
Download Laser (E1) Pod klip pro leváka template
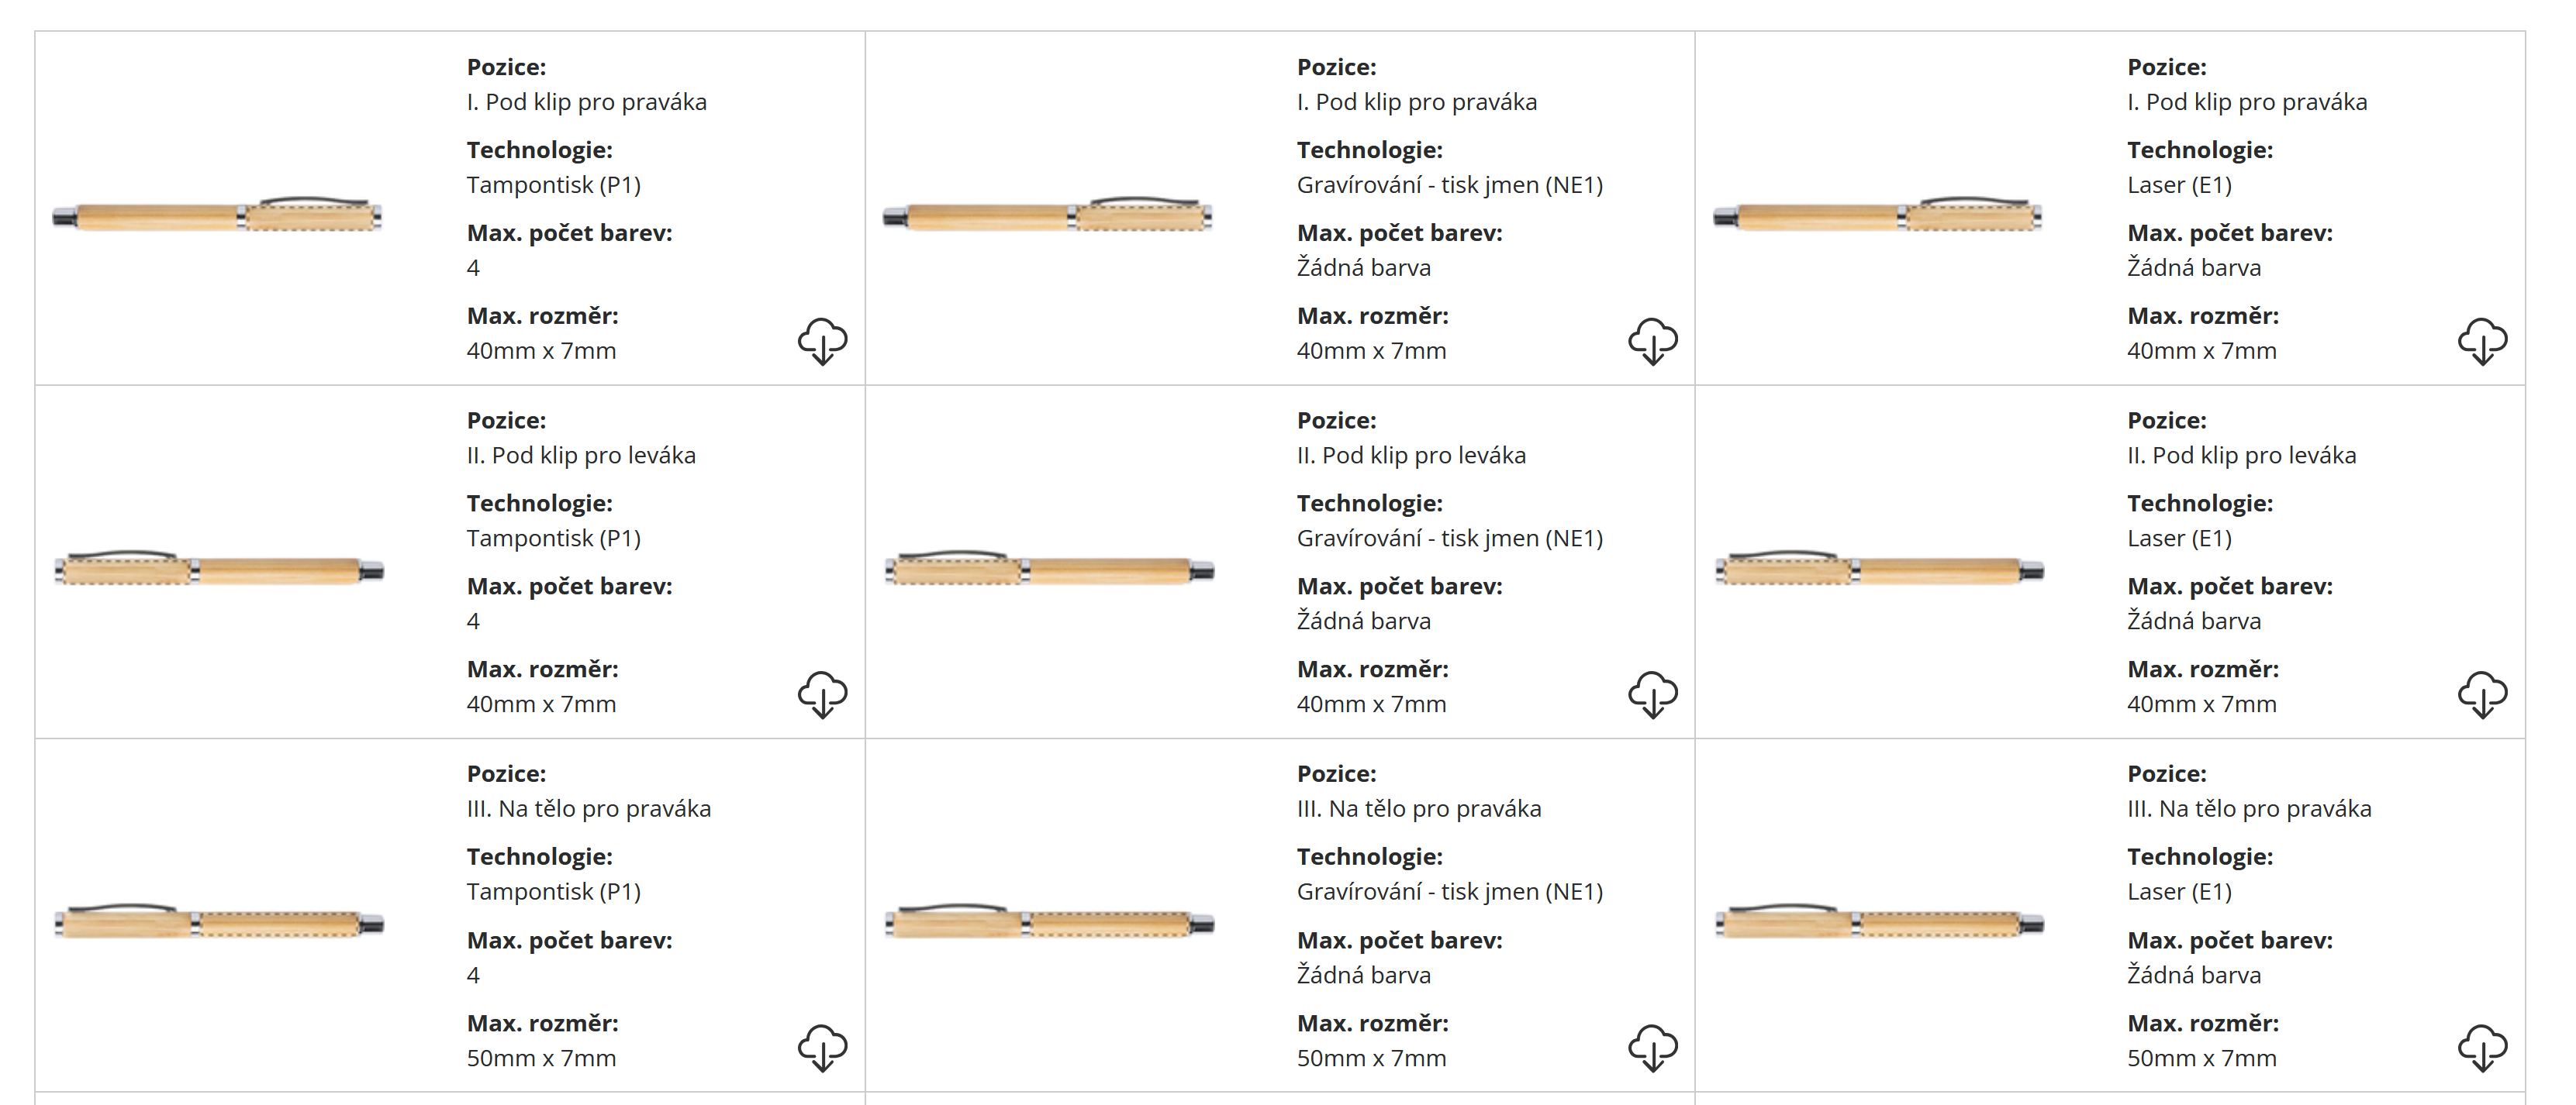tap(2482, 694)
